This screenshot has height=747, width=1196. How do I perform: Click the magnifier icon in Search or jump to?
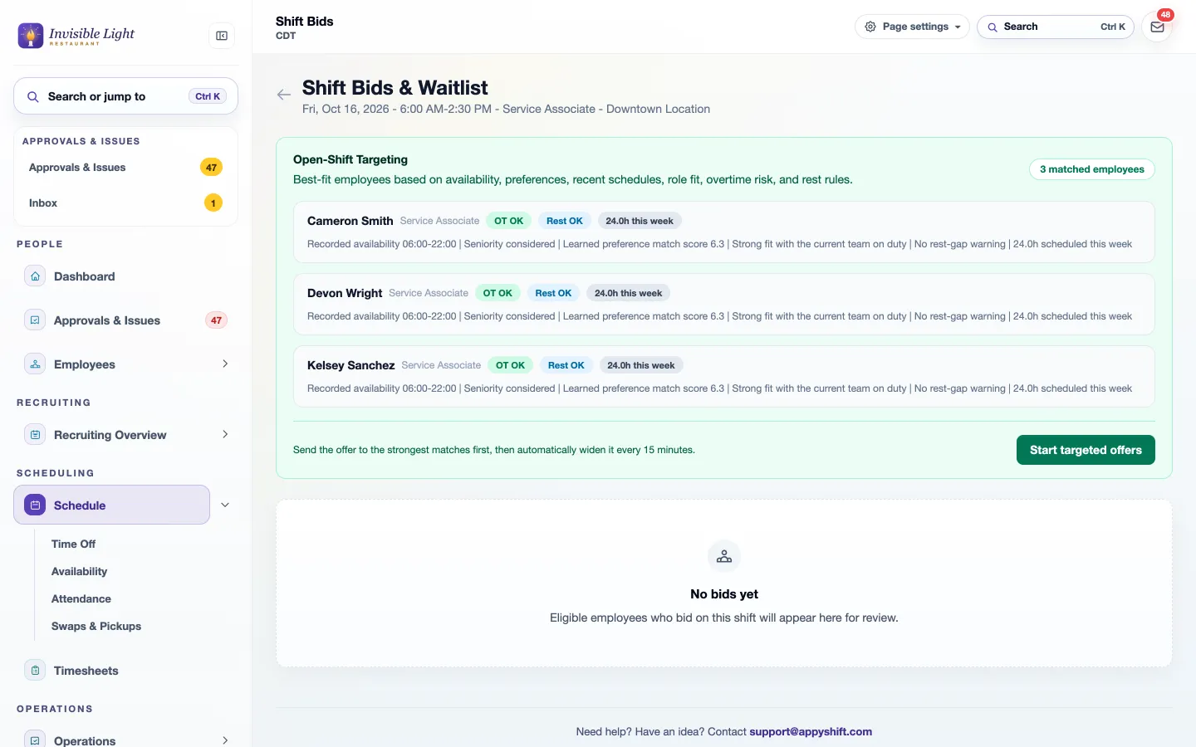click(x=33, y=96)
